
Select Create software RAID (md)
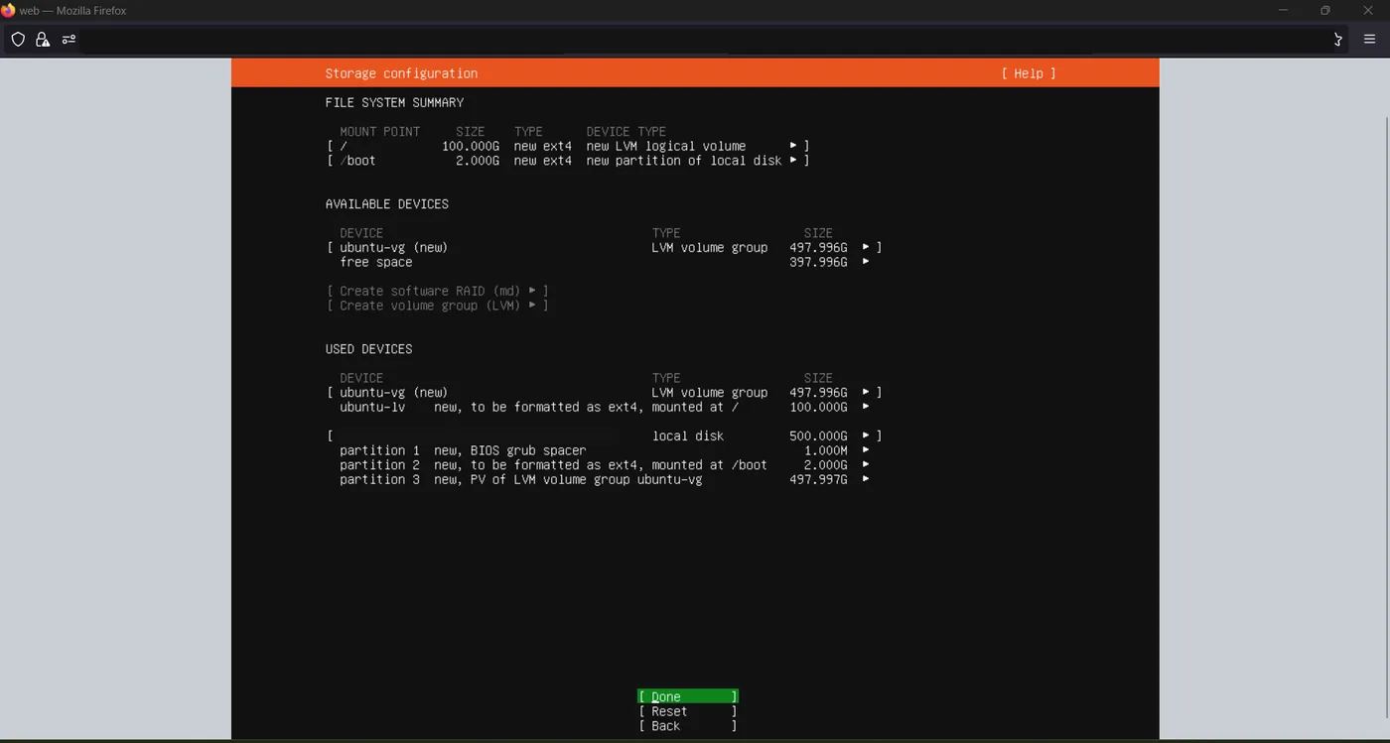[x=438, y=291]
